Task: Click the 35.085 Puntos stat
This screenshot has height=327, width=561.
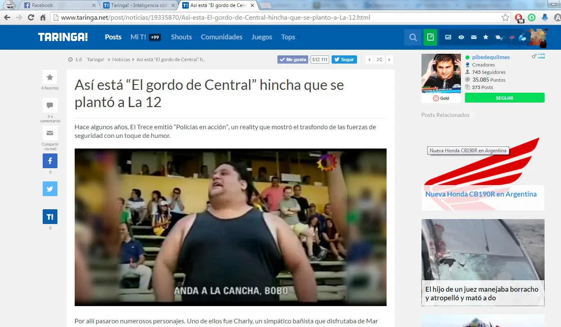Action: [x=489, y=80]
